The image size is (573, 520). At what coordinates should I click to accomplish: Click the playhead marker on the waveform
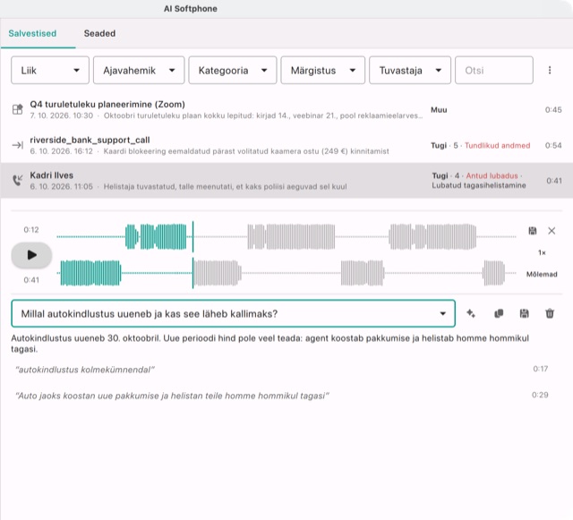coord(193,255)
